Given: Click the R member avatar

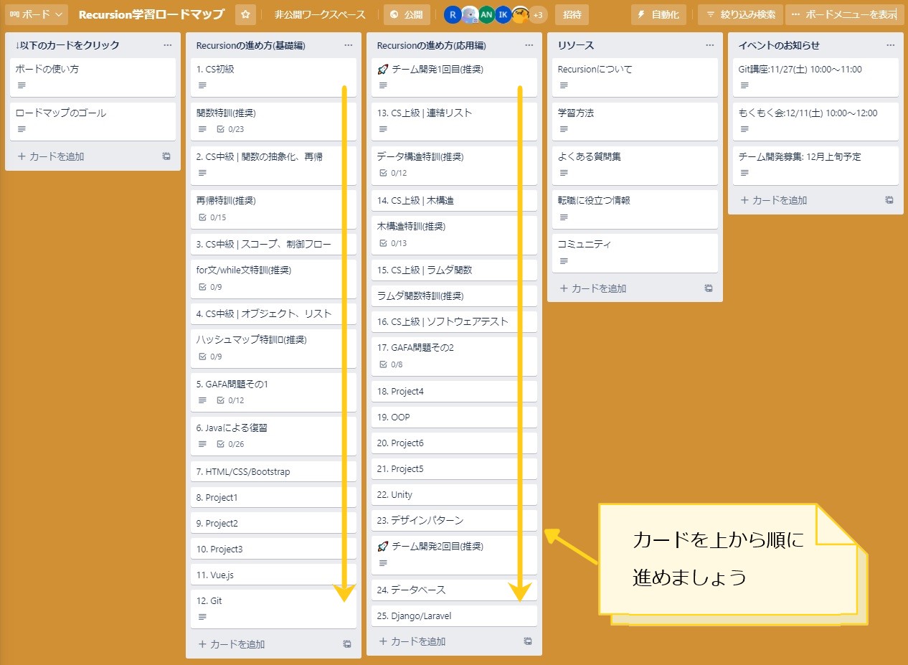Looking at the screenshot, I should (x=453, y=14).
